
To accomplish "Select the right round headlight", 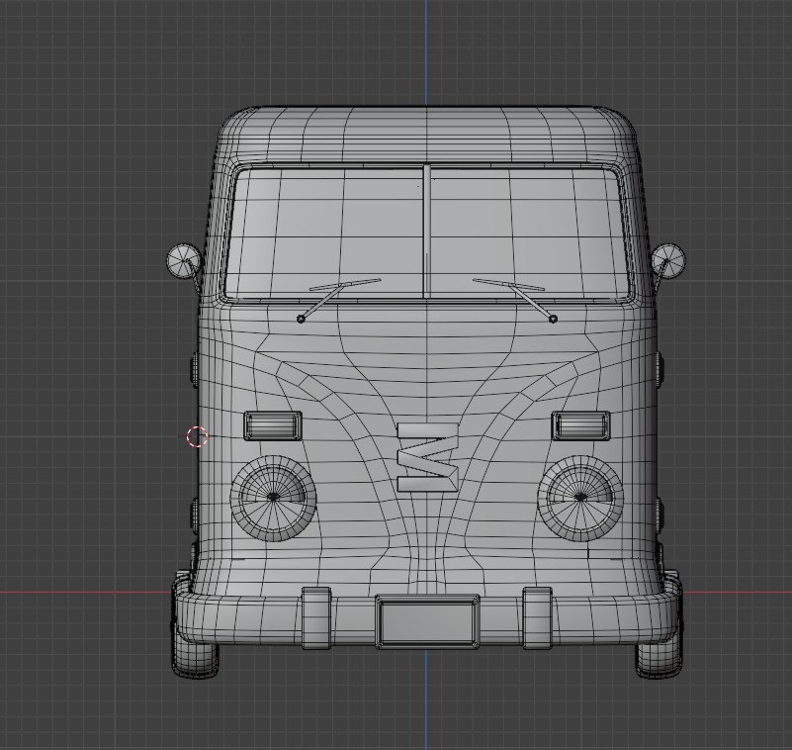I will (x=580, y=498).
